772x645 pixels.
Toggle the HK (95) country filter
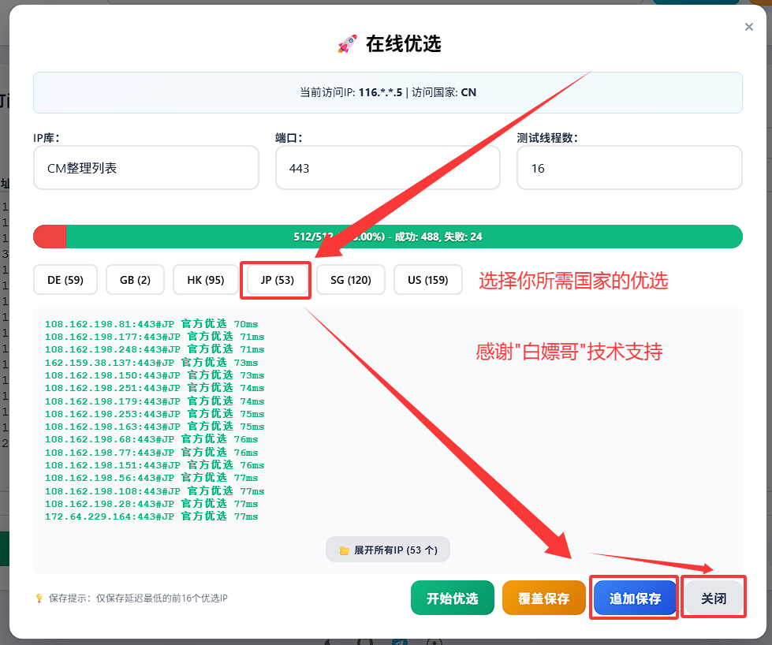(x=205, y=280)
